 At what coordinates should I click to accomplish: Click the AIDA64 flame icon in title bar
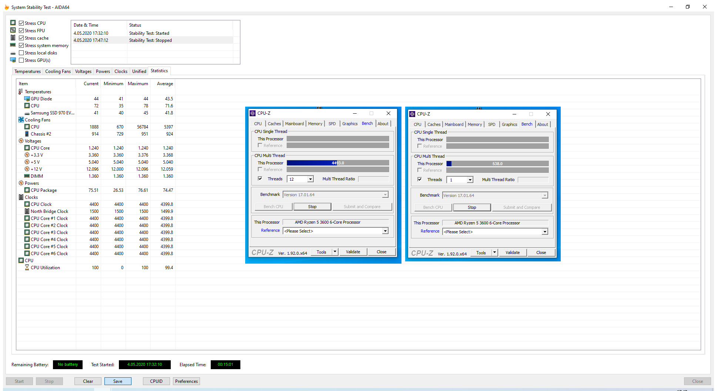coord(7,7)
